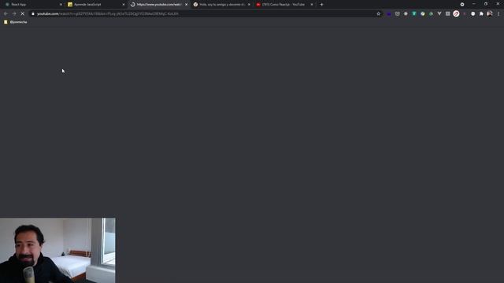
Task: Close the 'Hola, soy tu amigo' tab
Action: pos(249,5)
